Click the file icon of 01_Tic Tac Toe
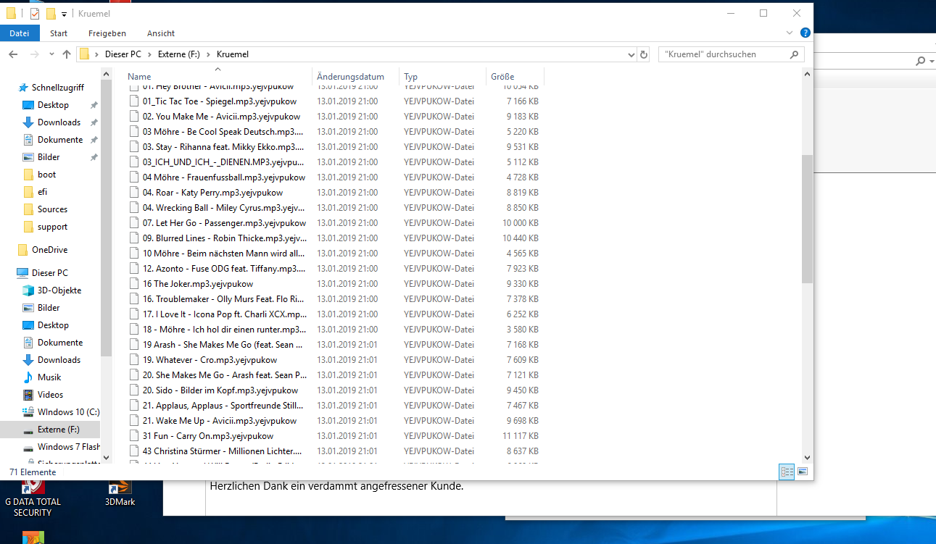This screenshot has width=936, height=544. [133, 101]
